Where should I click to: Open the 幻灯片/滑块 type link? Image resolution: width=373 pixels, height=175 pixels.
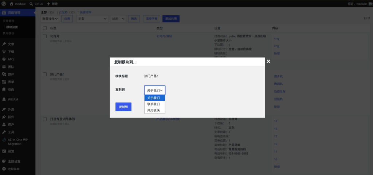click(x=164, y=36)
